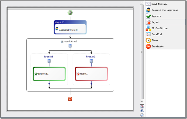The image size is (187, 119).
Task: Choose the Approve green checkmark icon
Action: click(x=148, y=16)
